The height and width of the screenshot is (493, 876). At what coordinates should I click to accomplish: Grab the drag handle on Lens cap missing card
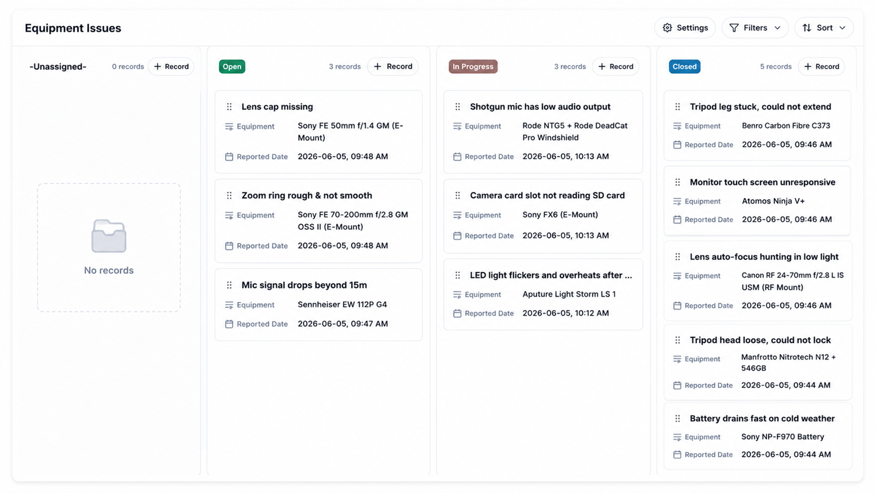(x=229, y=107)
